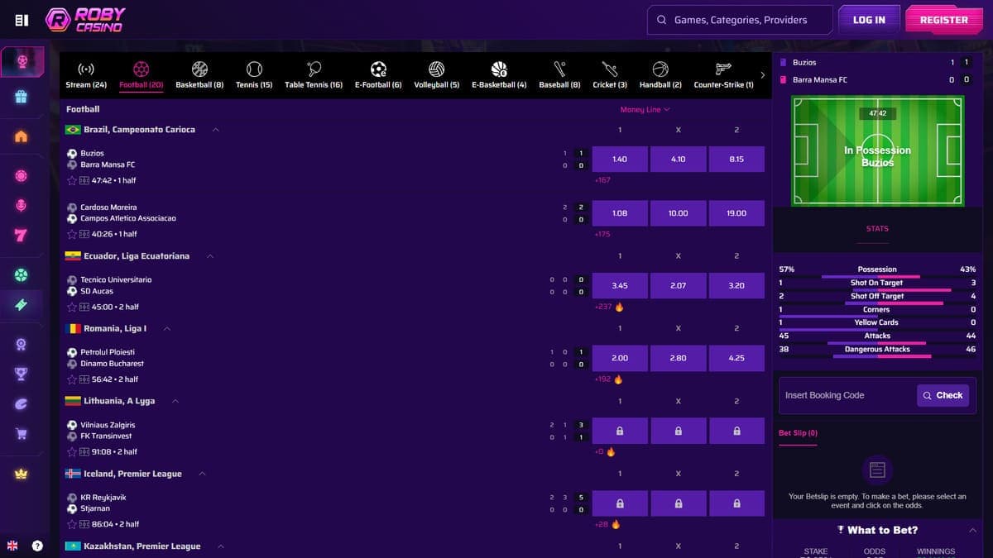Switch to the Table Tennis (16) tab
Image resolution: width=993 pixels, height=558 pixels.
314,75
